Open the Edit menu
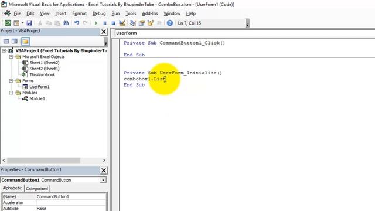The height and width of the screenshot is (211, 375). pos(30,13)
